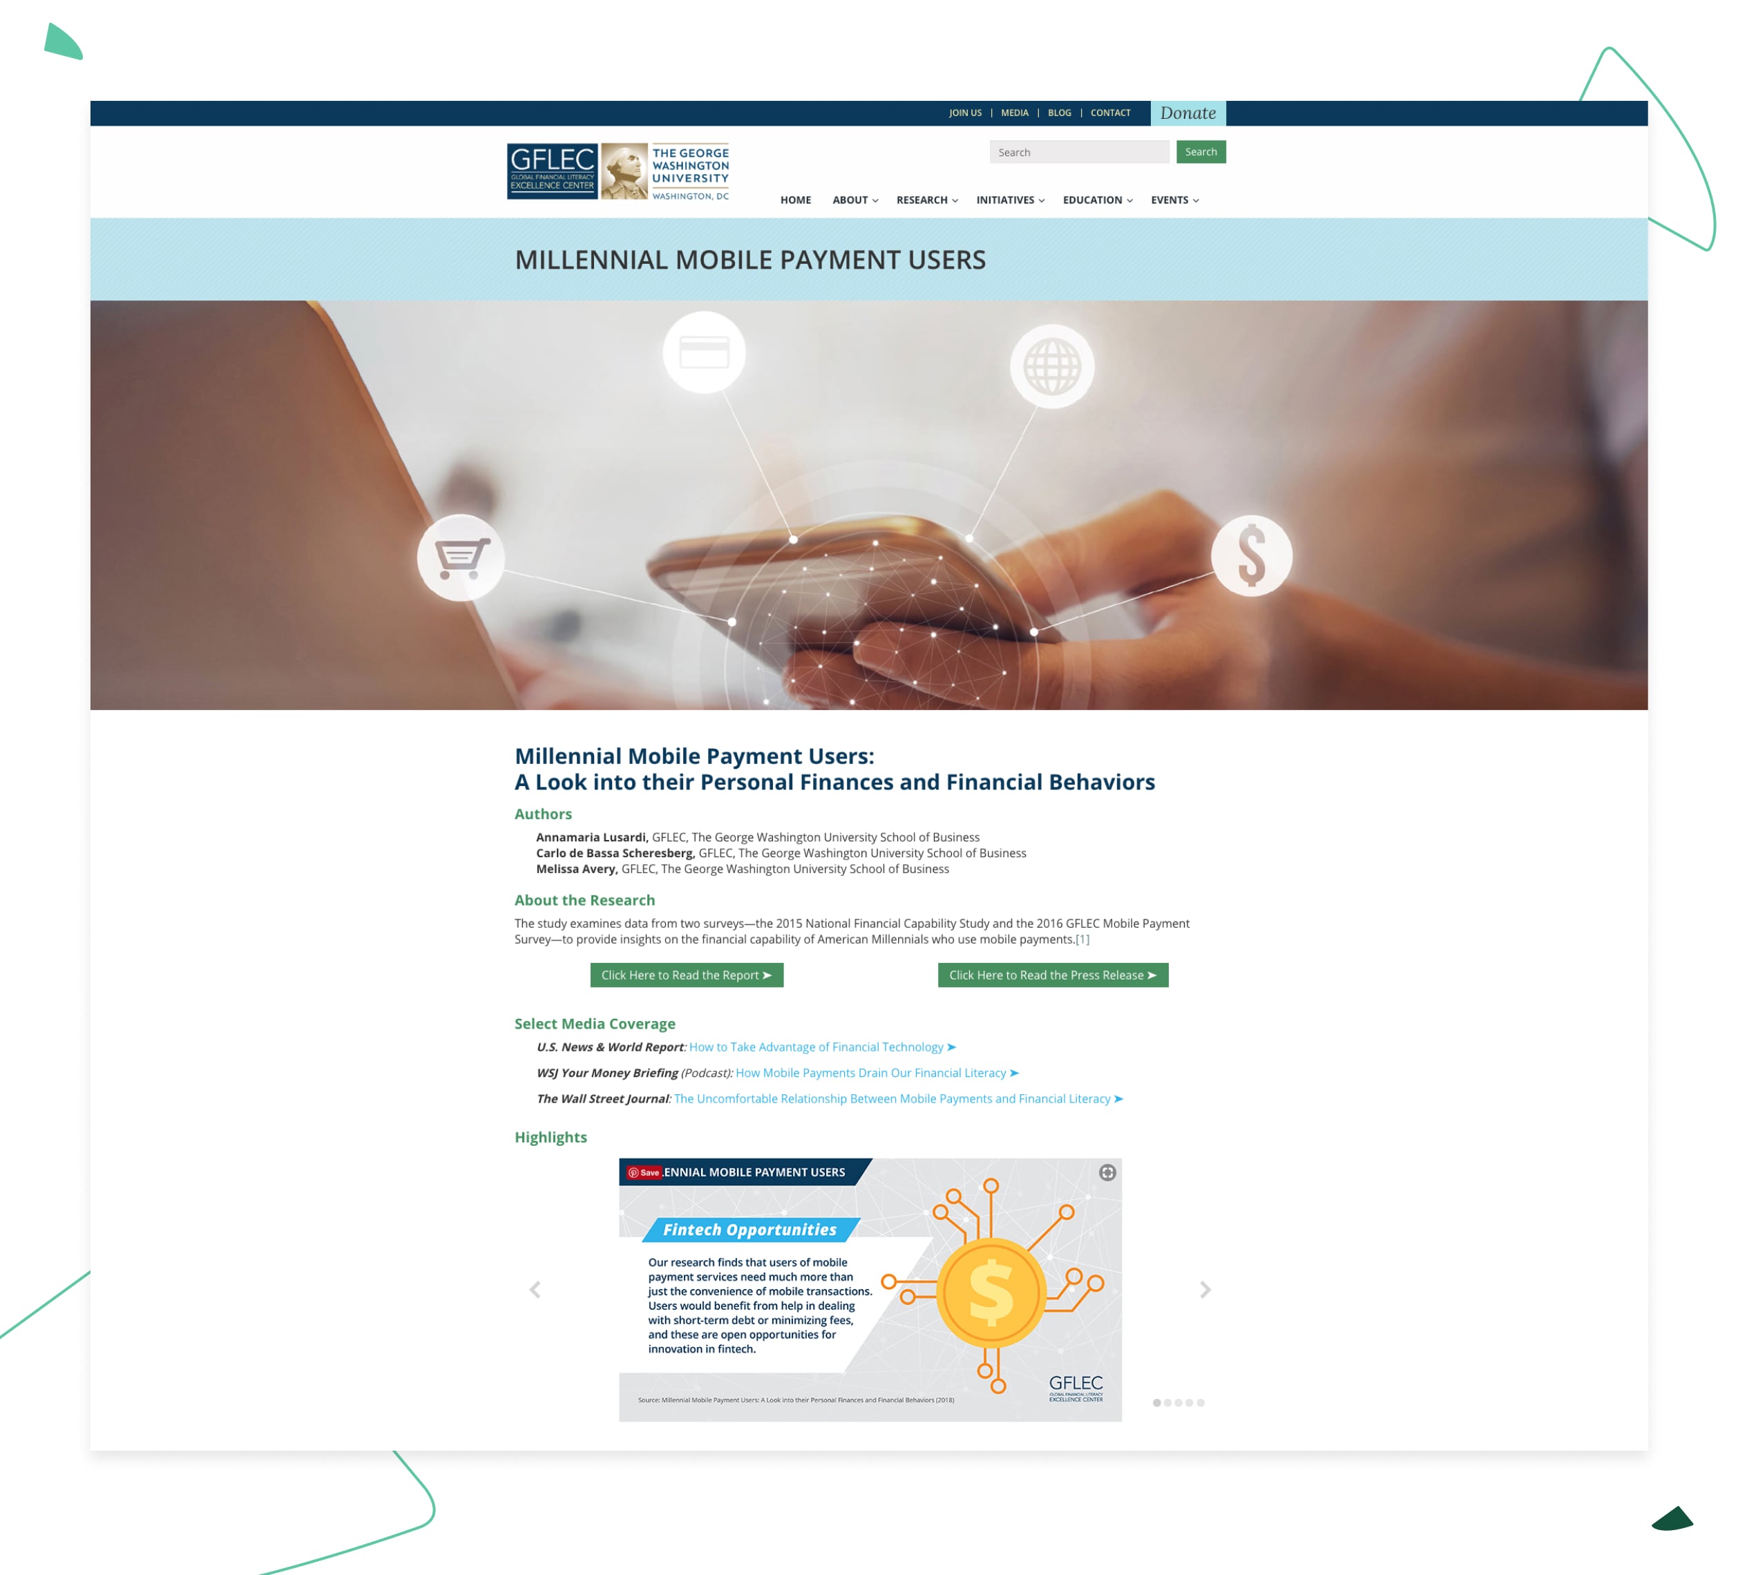This screenshot has width=1738, height=1575.
Task: Click the Search input field
Action: [1080, 150]
